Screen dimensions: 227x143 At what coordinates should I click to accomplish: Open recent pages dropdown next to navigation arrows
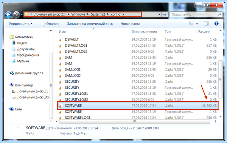[x=22, y=14]
